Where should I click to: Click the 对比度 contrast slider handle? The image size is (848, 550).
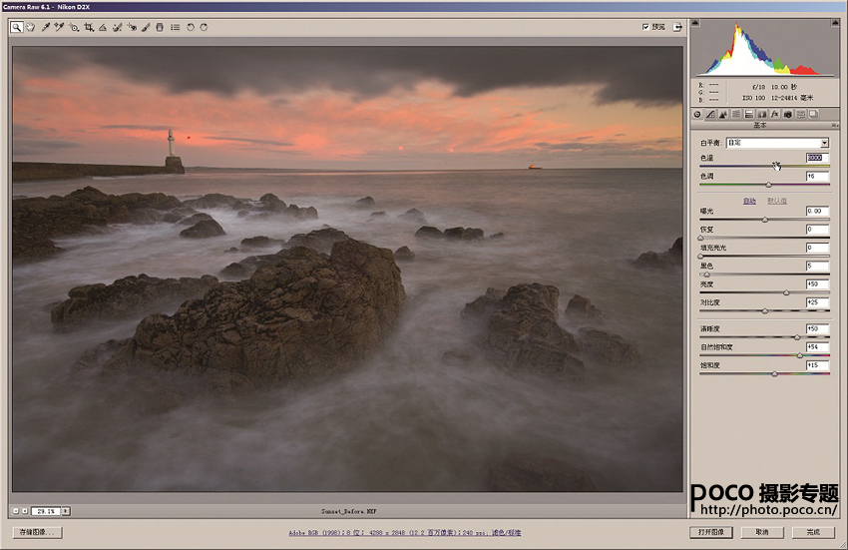pos(765,311)
